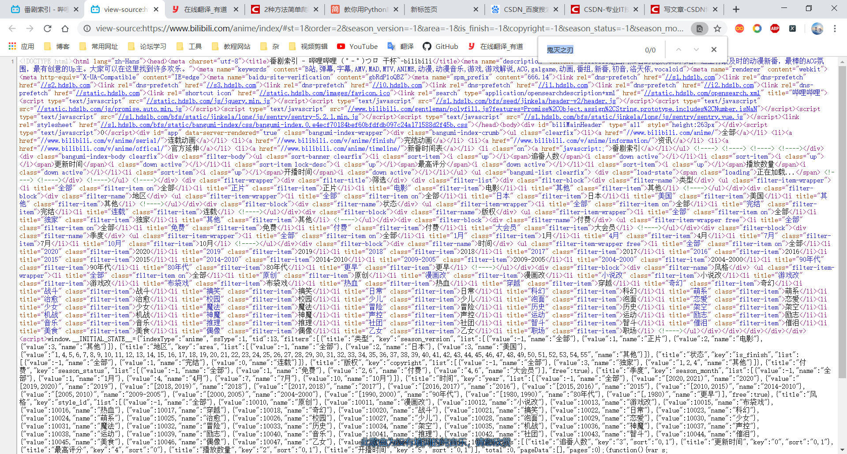Open the GitHub bookmark
This screenshot has width=847, height=454.
tap(440, 46)
